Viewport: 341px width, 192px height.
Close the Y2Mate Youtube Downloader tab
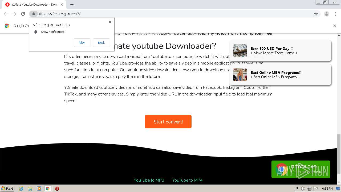pyautogui.click(x=62, y=5)
